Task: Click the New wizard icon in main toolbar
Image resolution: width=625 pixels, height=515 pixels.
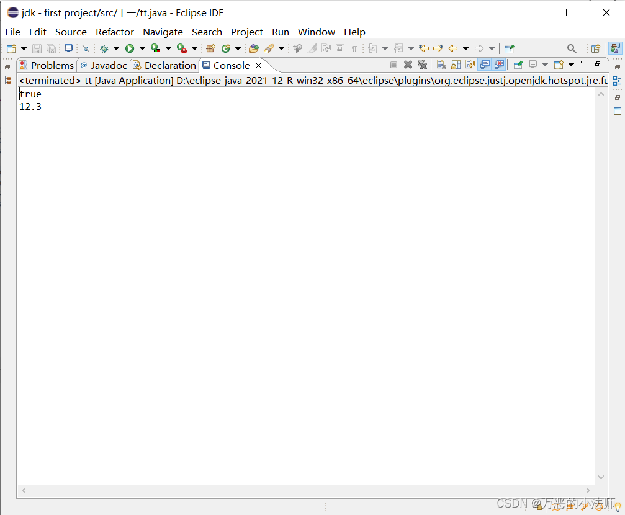Action: click(12, 48)
